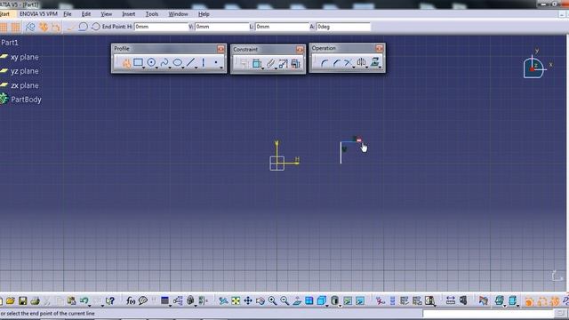Open the View menu

tap(107, 14)
